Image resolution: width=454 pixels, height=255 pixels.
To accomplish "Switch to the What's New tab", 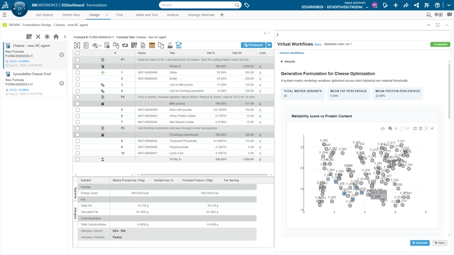I will coord(71,15).
